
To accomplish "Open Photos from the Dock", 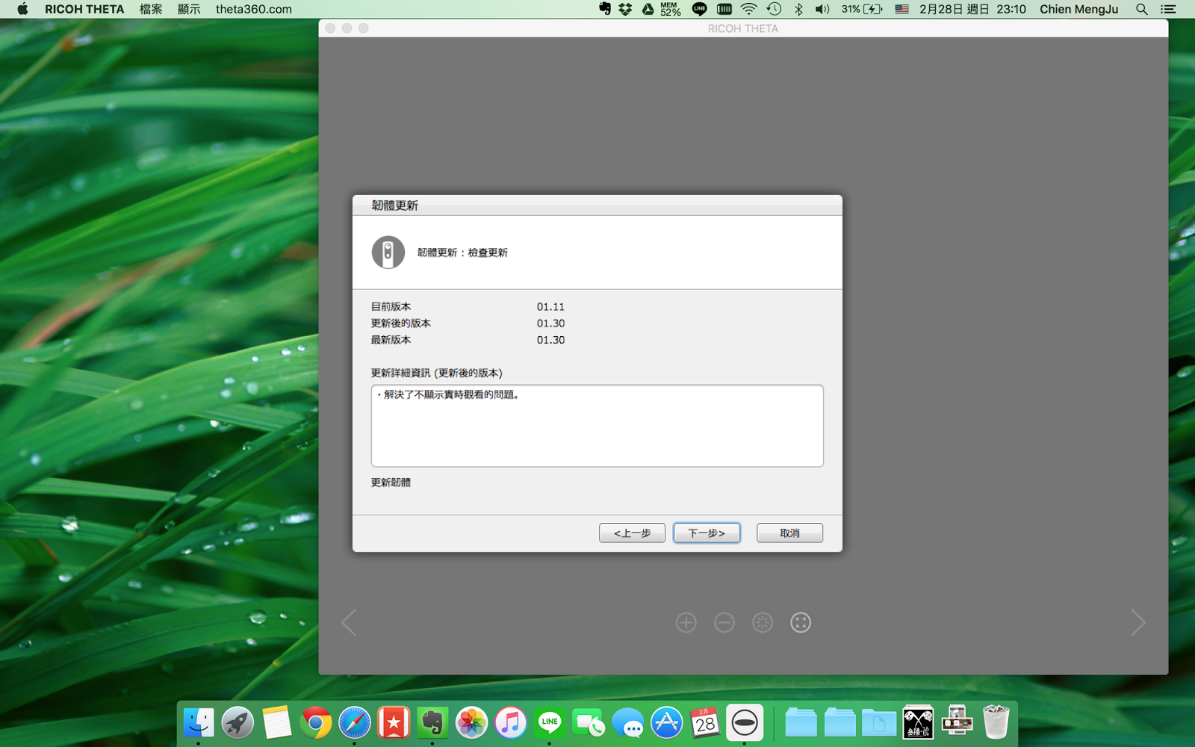I will [x=471, y=722].
